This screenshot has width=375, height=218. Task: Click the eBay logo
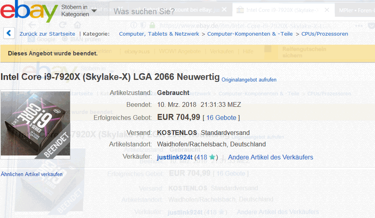(x=29, y=11)
